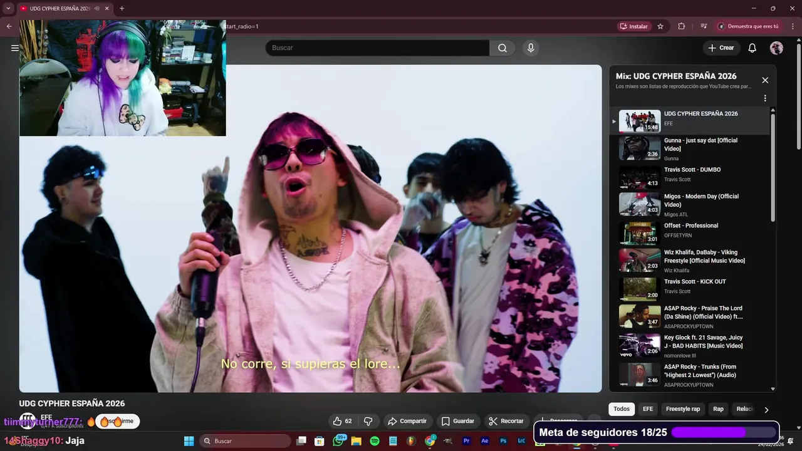Activate voice search microphone

(x=531, y=48)
